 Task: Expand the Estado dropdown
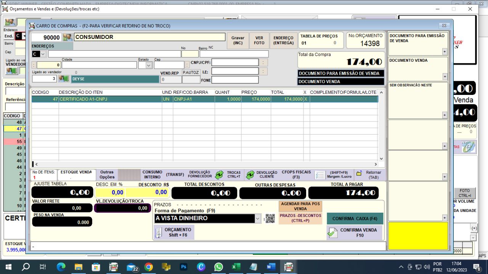[x=148, y=65]
